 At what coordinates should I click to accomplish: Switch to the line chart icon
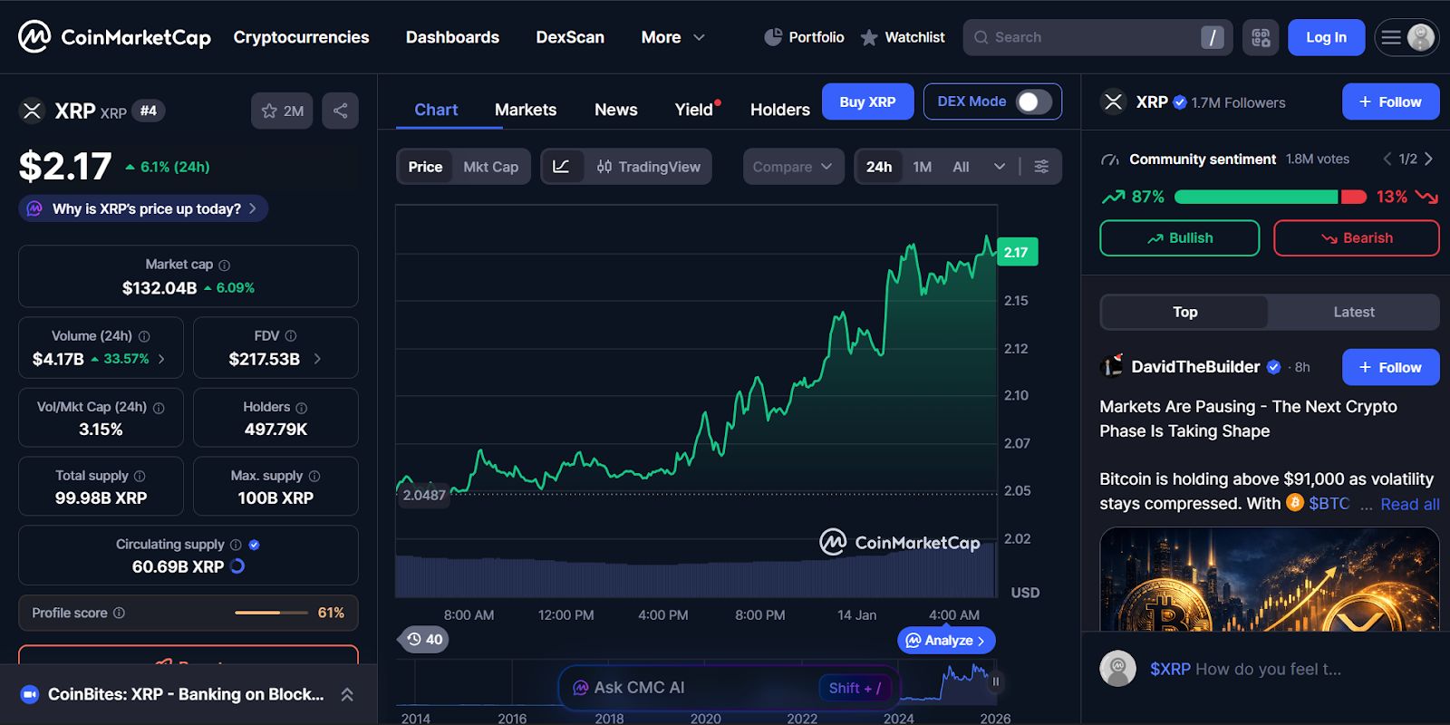click(561, 167)
